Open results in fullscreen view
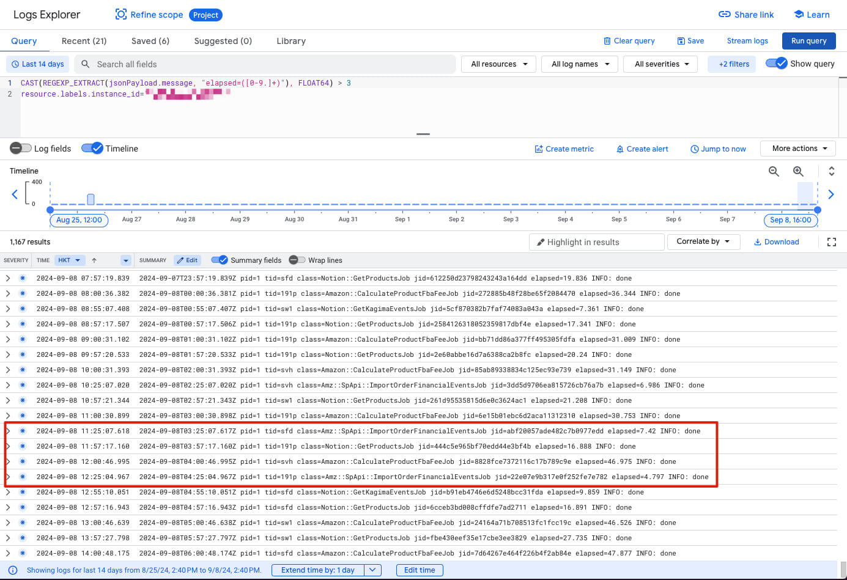The width and height of the screenshot is (847, 580). 832,242
